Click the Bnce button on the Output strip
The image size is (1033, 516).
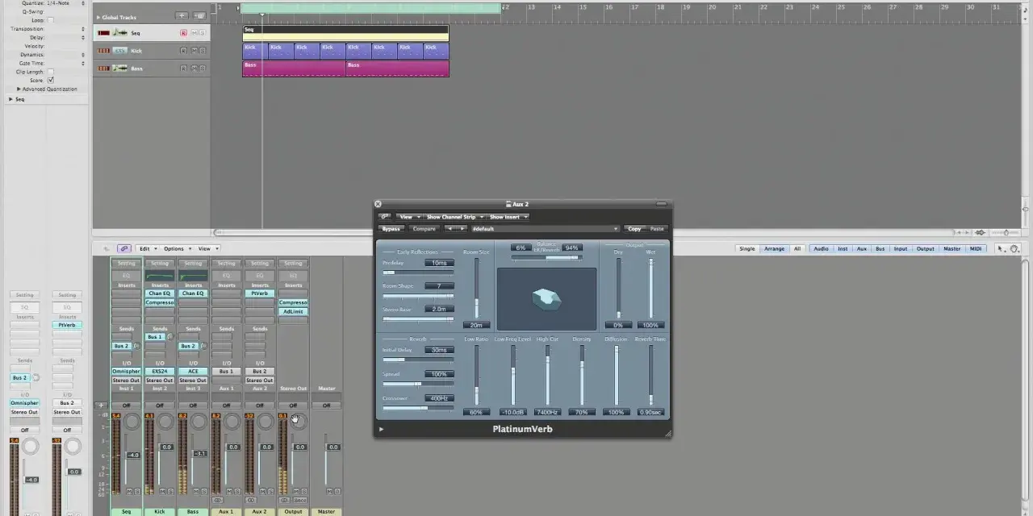[x=299, y=501]
